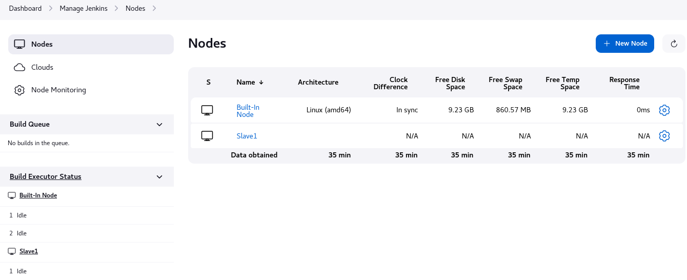The width and height of the screenshot is (687, 280).
Task: Select Nodes in the sidebar
Action: [91, 44]
